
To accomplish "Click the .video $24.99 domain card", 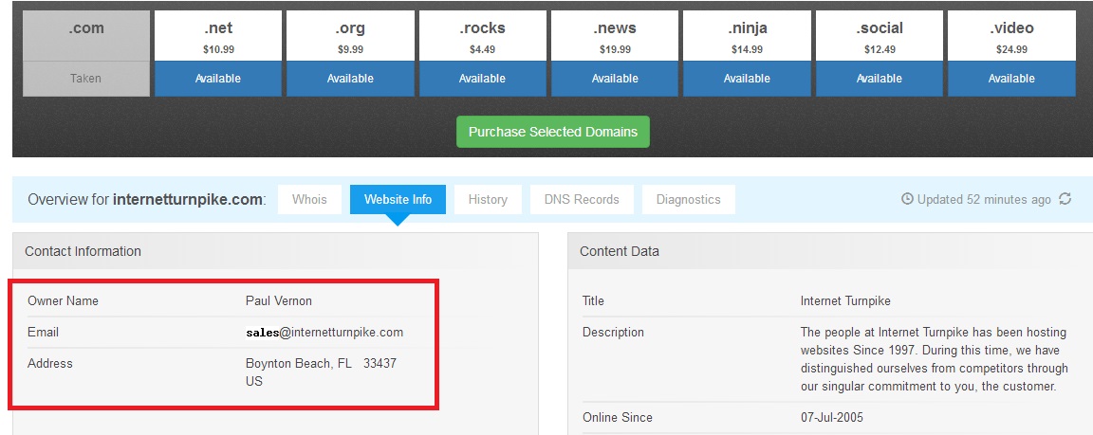I will click(x=1011, y=36).
